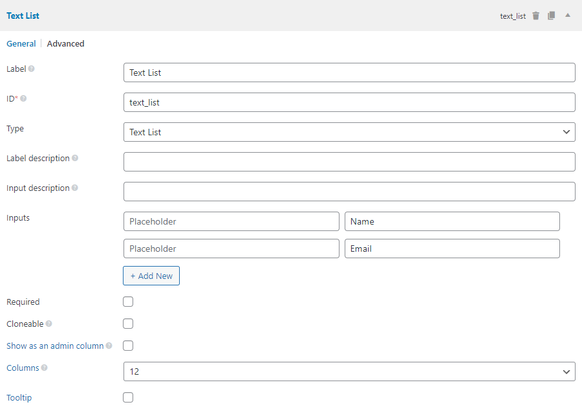The height and width of the screenshot is (420, 582).
Task: Click the Label description input
Action: pyautogui.click(x=349, y=162)
